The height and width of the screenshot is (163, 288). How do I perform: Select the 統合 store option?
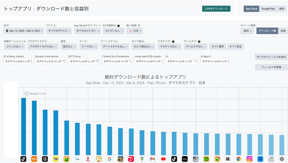[x=281, y=9]
